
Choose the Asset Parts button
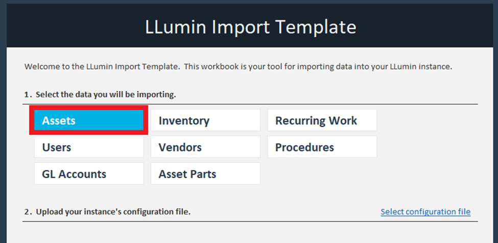click(205, 174)
